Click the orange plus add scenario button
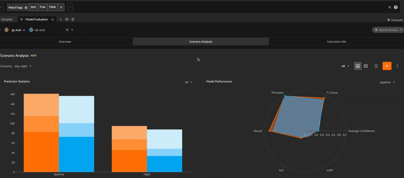The width and height of the screenshot is (404, 178). [x=387, y=66]
